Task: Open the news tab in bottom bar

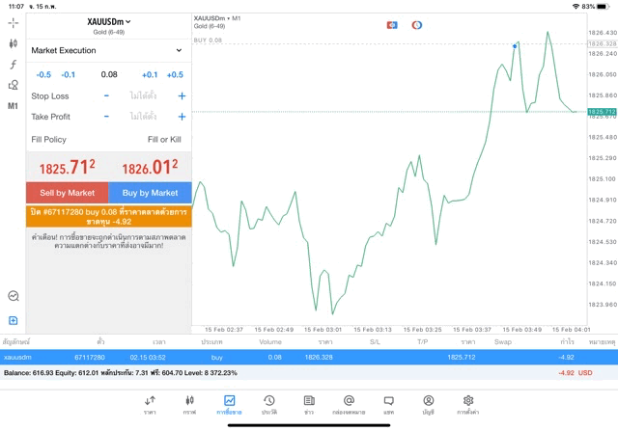Action: click(x=309, y=405)
